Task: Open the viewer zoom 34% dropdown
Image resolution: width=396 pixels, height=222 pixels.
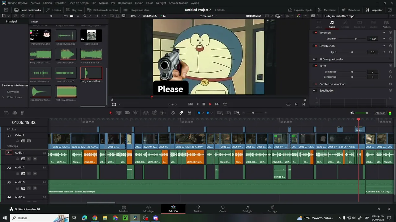Action: tap(135, 16)
